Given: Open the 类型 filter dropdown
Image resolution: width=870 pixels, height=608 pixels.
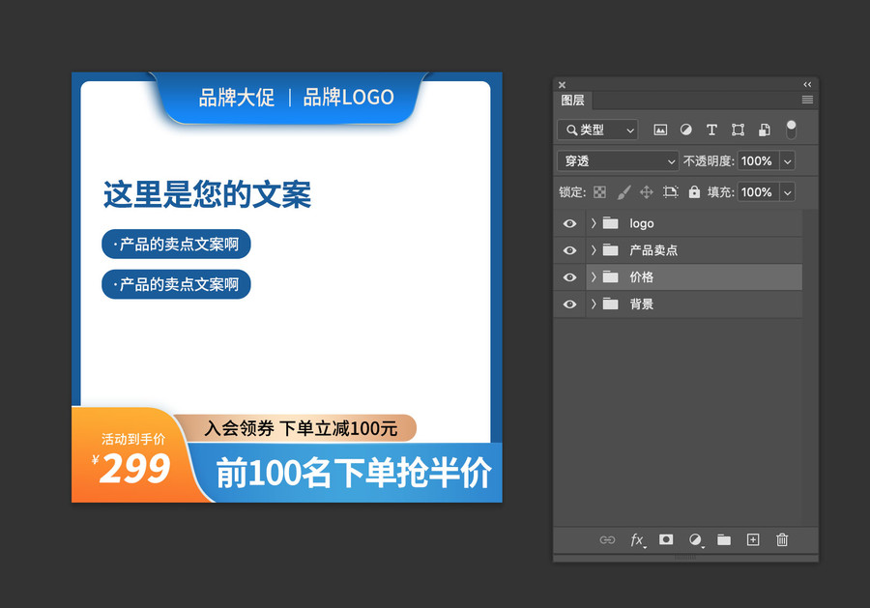Looking at the screenshot, I should pos(597,130).
